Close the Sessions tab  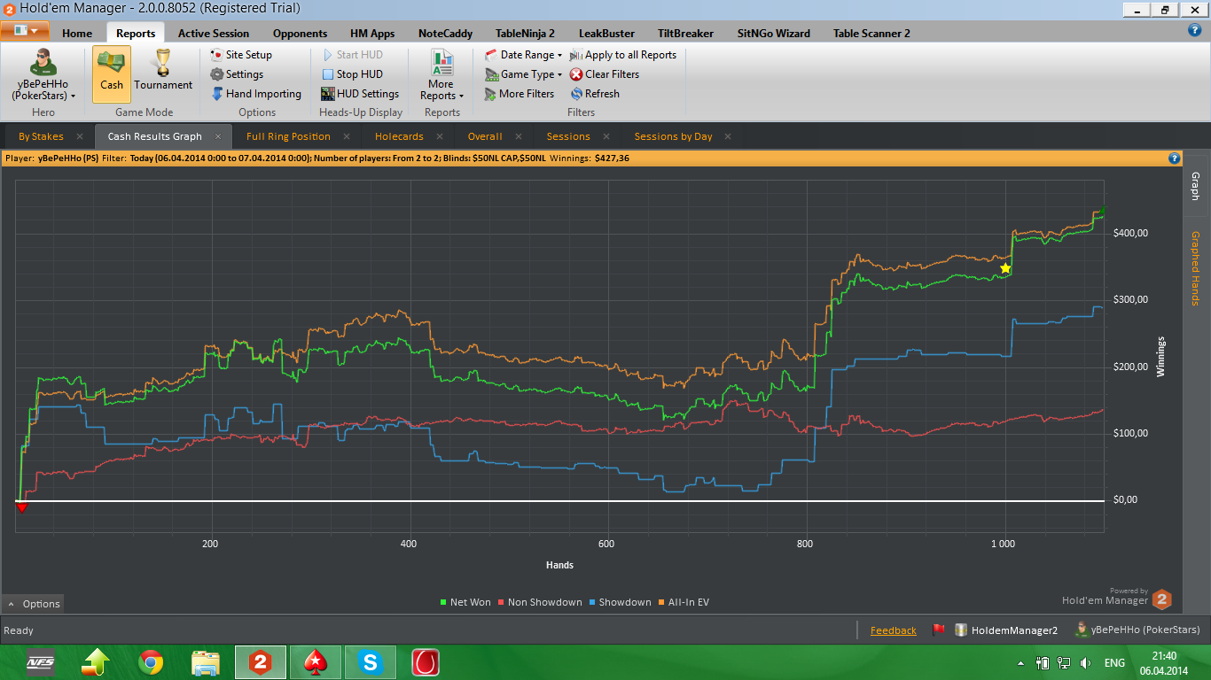pos(606,136)
